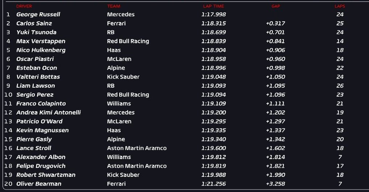Select lap time 1:17.998

click(x=213, y=14)
